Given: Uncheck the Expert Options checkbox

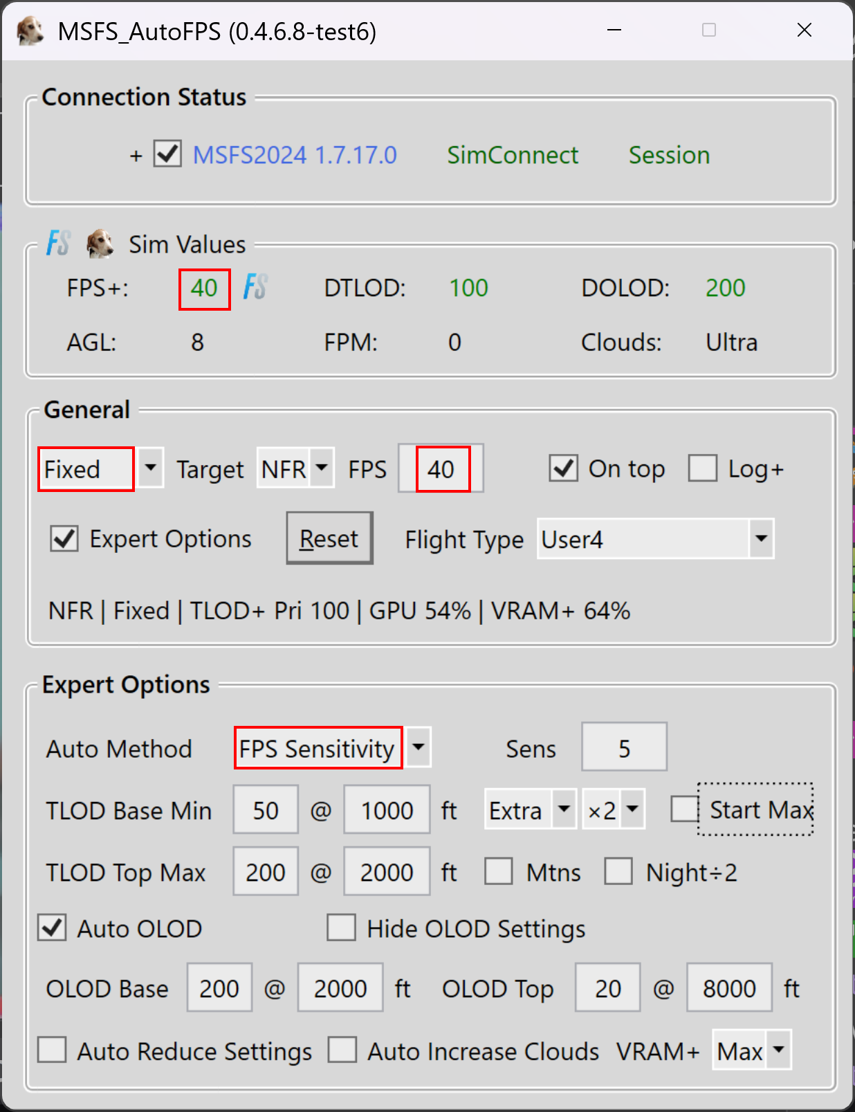Looking at the screenshot, I should 64,538.
